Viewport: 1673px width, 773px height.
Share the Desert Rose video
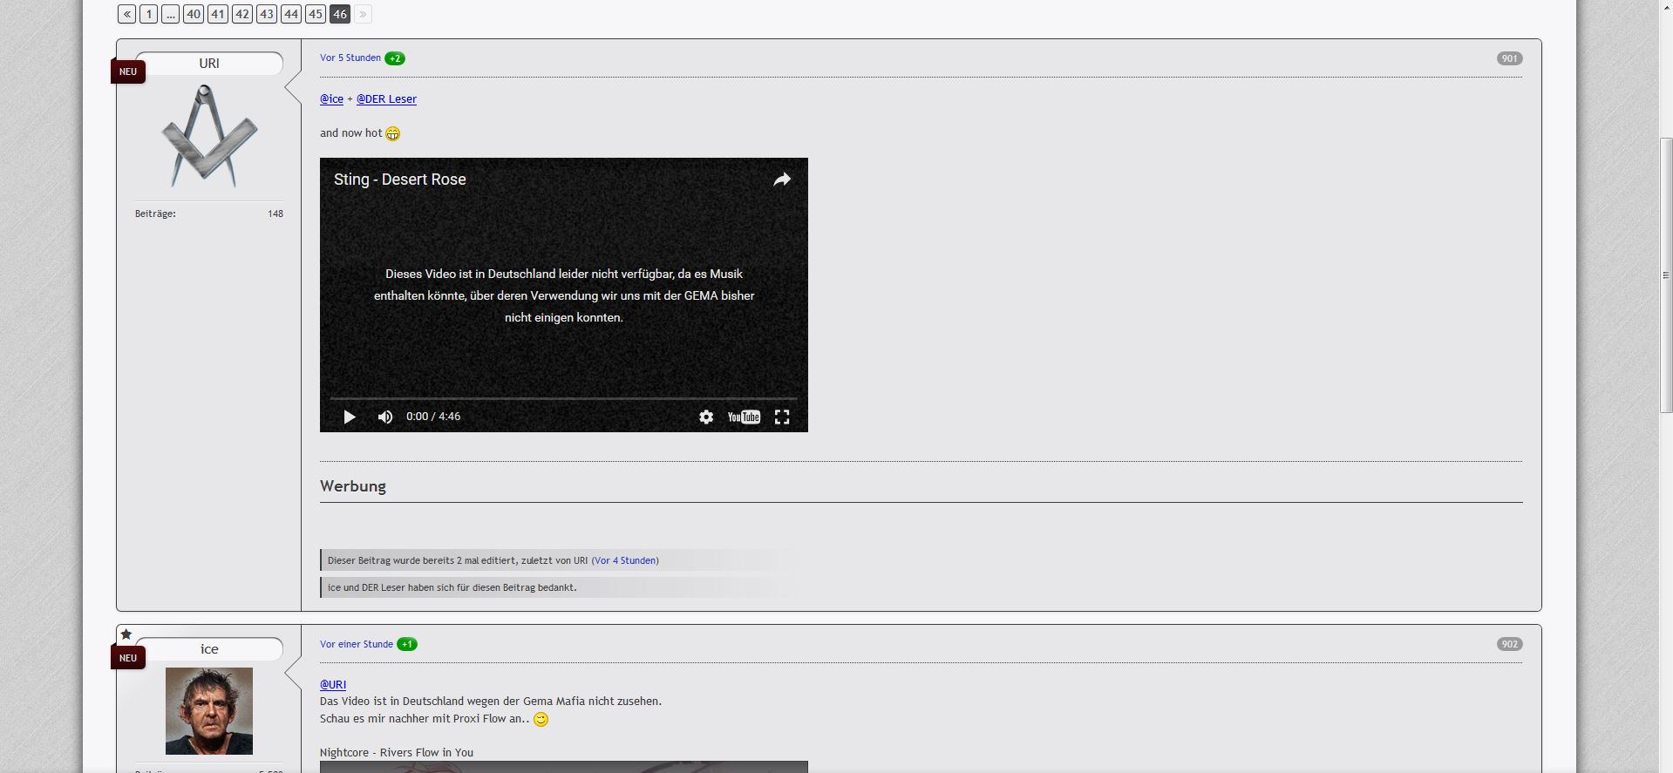pos(782,180)
